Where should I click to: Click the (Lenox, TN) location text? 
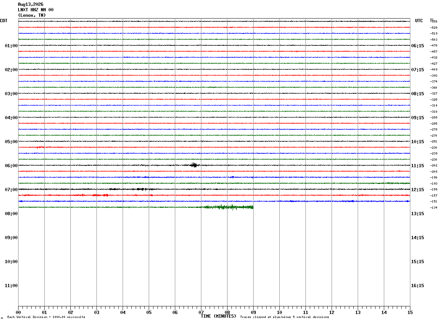32,15
